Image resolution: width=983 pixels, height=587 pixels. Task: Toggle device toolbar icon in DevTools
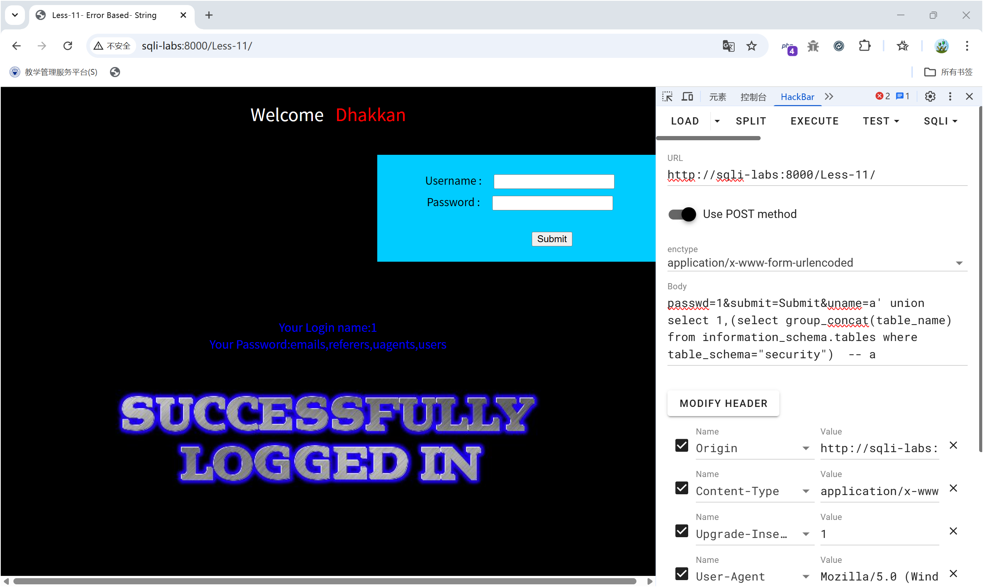tap(687, 97)
